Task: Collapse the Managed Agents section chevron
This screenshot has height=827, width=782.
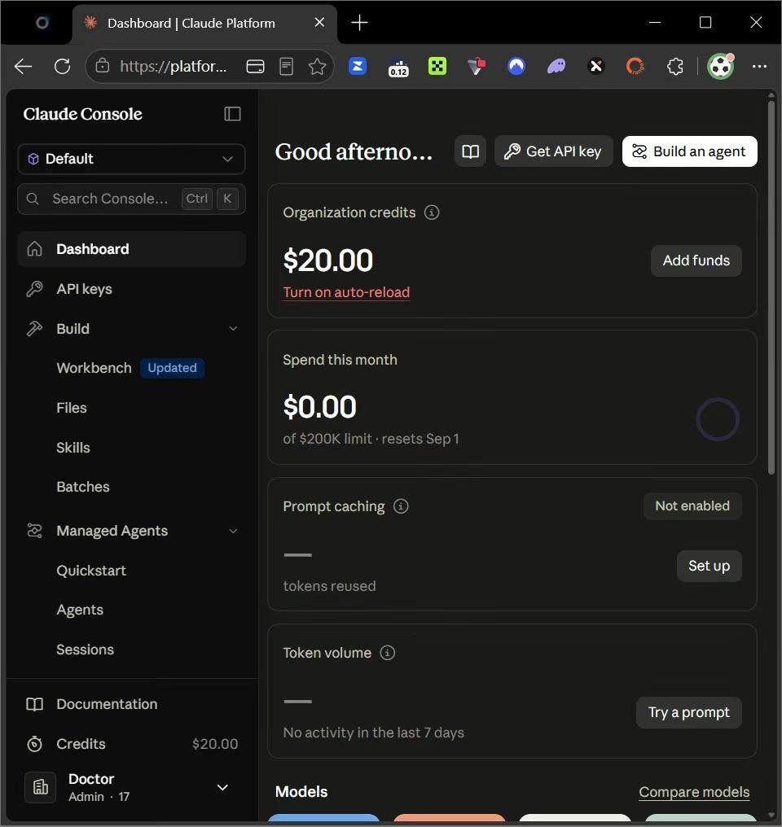Action: click(233, 531)
